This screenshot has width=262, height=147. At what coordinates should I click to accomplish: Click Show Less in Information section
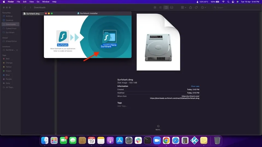(195, 86)
